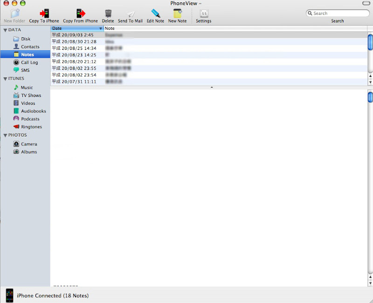Click iPhone Connected (18 Notes) status text
Viewport: 373px width, 303px height.
coord(53,296)
